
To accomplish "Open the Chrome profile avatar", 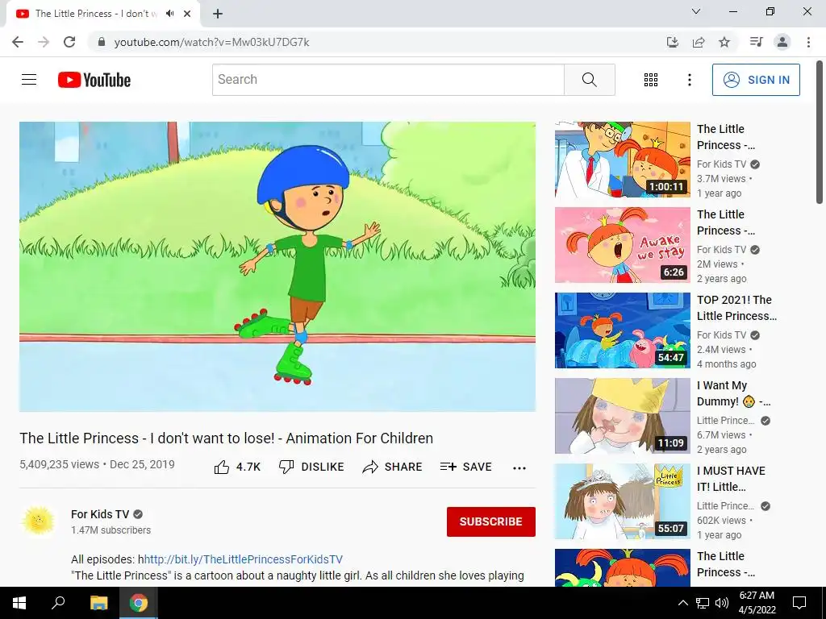I will point(782,42).
